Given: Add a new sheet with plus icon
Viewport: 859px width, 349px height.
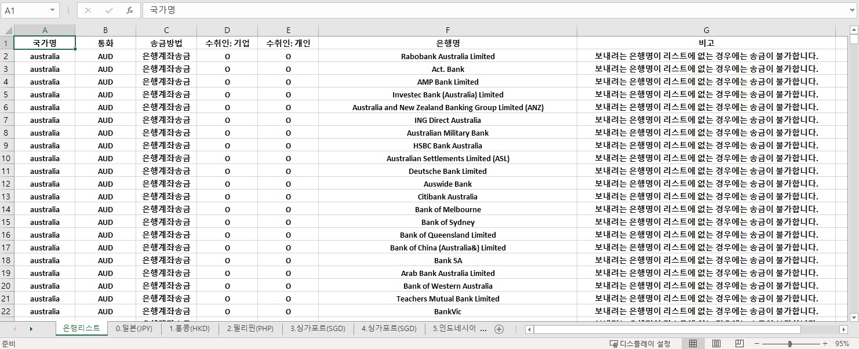Looking at the screenshot, I should click(499, 329).
